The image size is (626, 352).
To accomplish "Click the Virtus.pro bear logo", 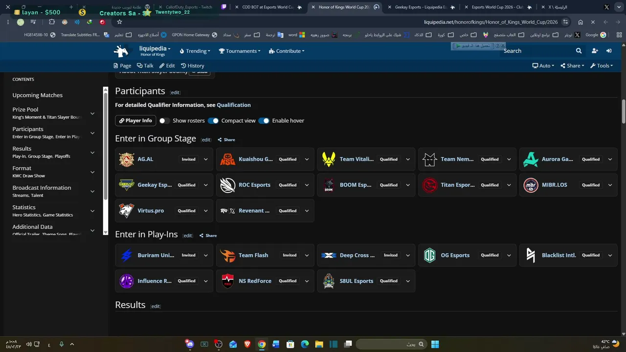I will 127,211.
